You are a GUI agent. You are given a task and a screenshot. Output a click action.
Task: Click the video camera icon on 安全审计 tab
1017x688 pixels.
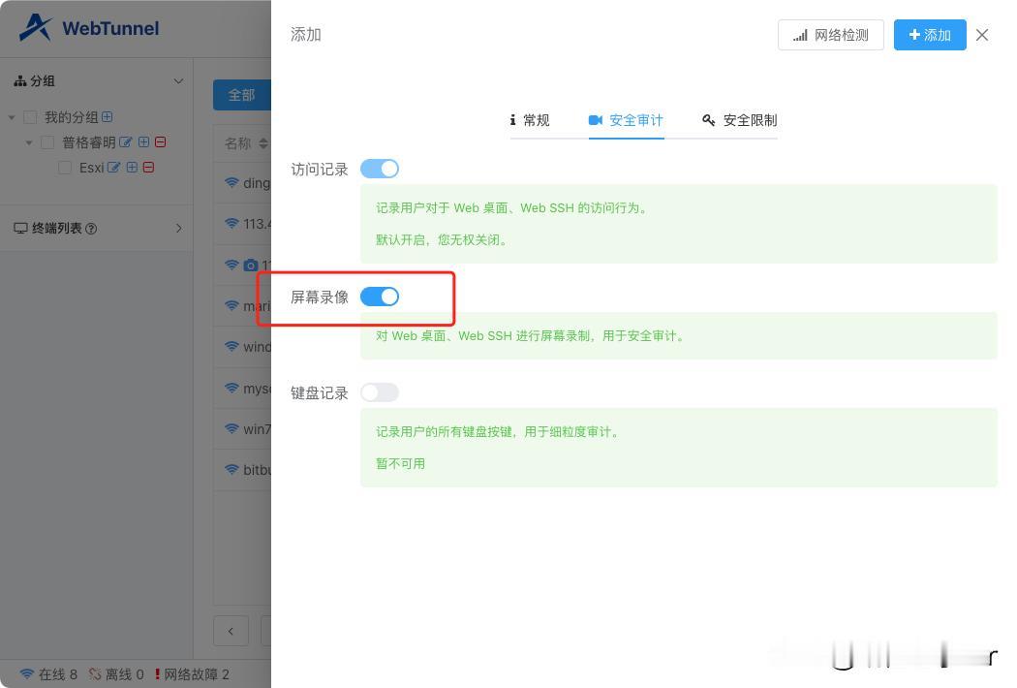pos(596,120)
